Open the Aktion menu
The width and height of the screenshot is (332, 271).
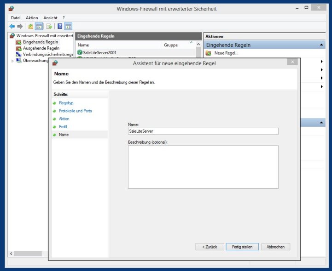click(32, 17)
